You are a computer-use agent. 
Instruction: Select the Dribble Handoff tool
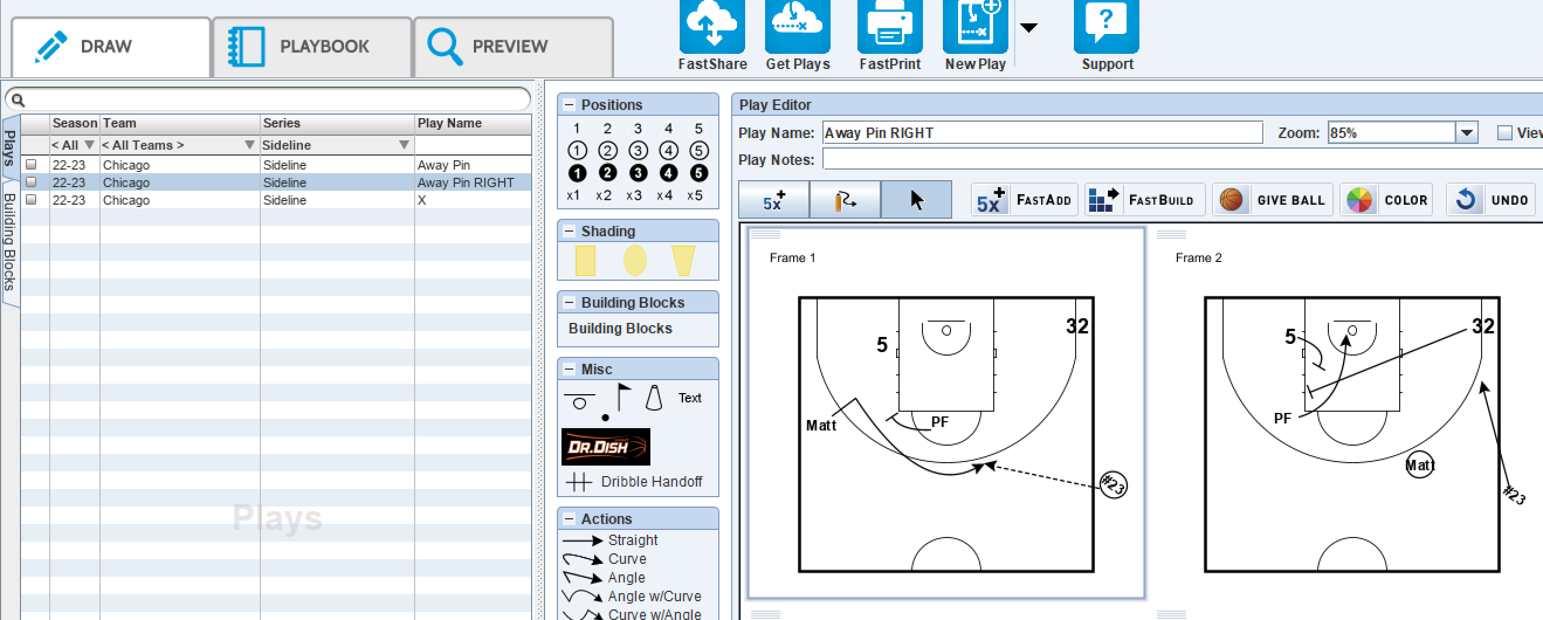pyautogui.click(x=635, y=481)
